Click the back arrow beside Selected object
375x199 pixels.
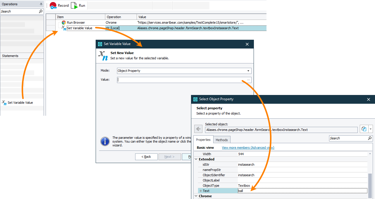point(198,129)
